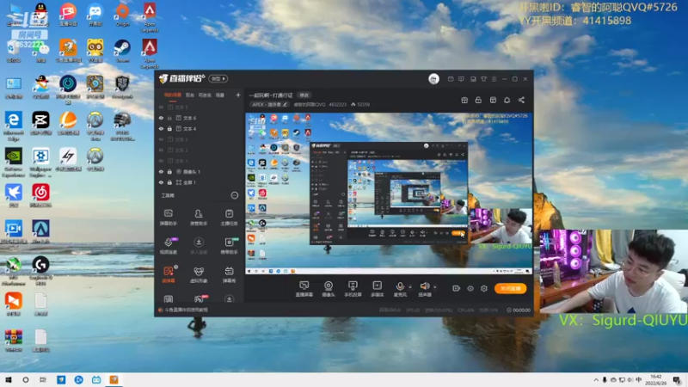The width and height of the screenshot is (688, 387).
Task: Open the gift box icon in header
Action: [x=464, y=100]
